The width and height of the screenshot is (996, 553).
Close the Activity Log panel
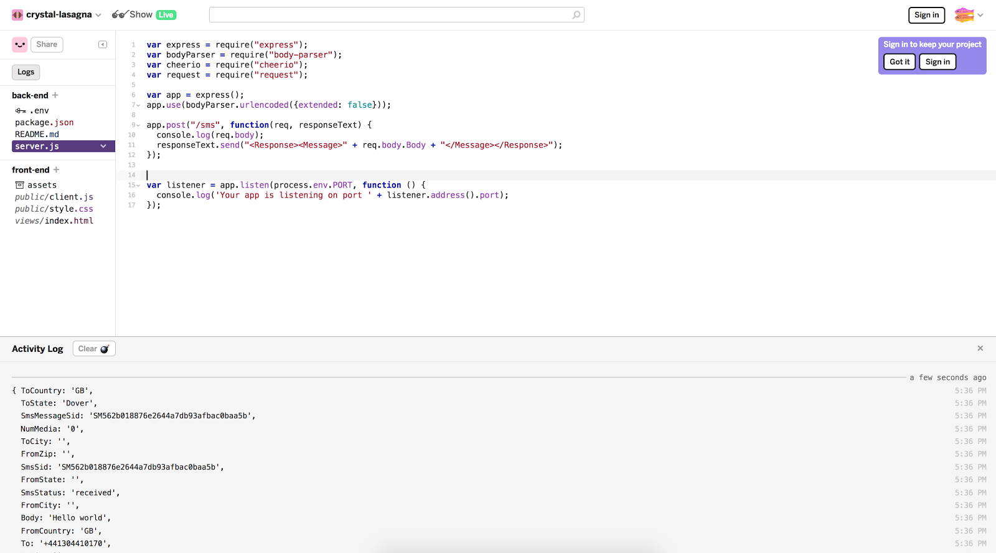coord(980,349)
